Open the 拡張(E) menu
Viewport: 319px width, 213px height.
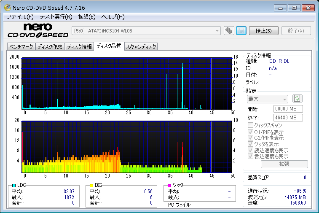87,17
